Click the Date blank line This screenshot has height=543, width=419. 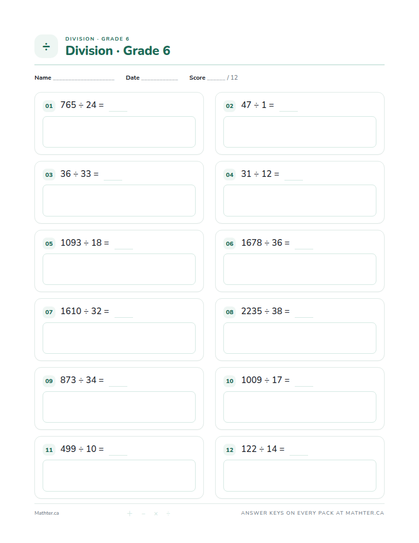coord(159,79)
